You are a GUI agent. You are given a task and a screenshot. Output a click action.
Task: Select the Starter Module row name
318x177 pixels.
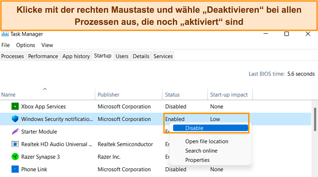click(39, 132)
